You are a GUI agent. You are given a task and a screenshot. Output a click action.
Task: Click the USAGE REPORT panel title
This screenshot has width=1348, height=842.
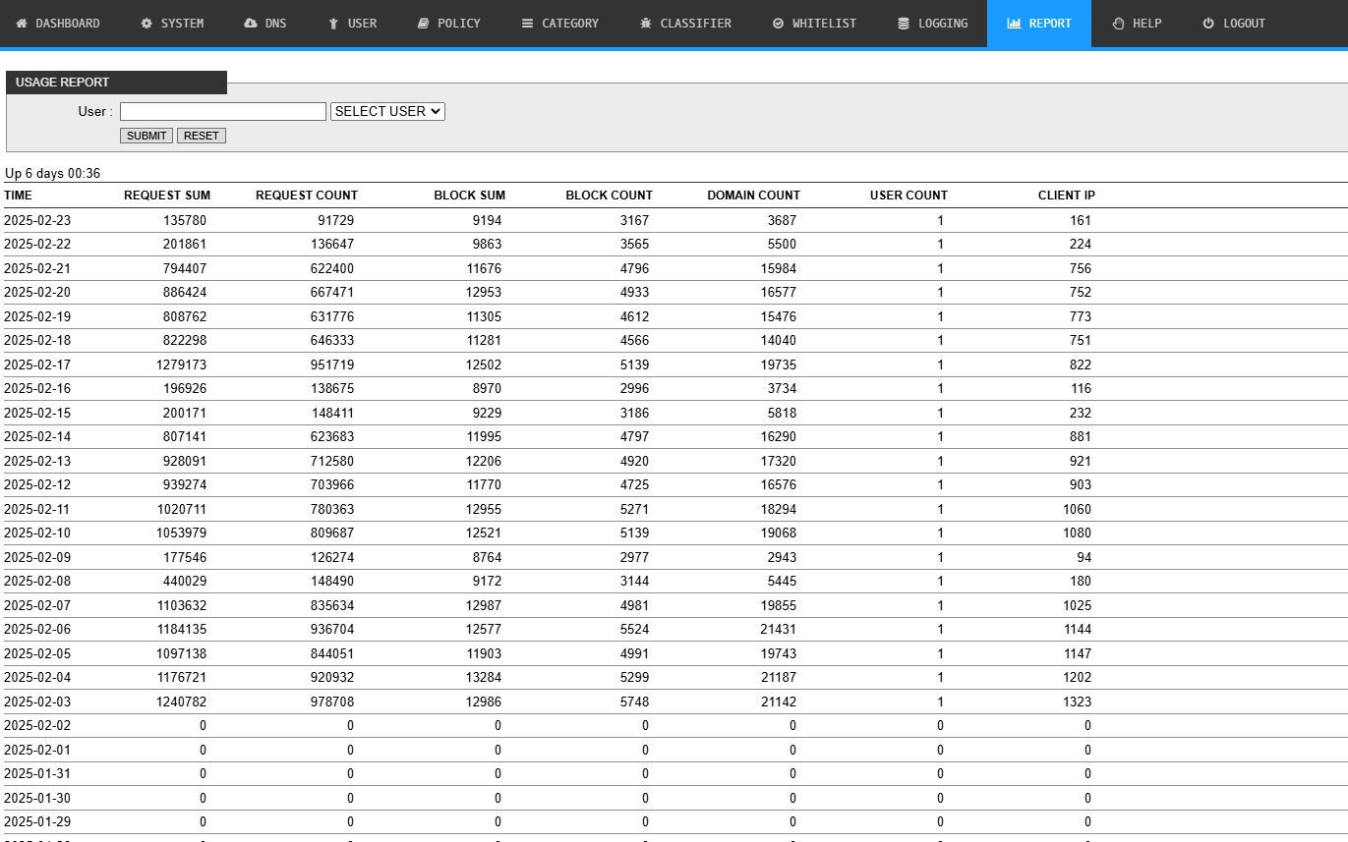coord(63,83)
